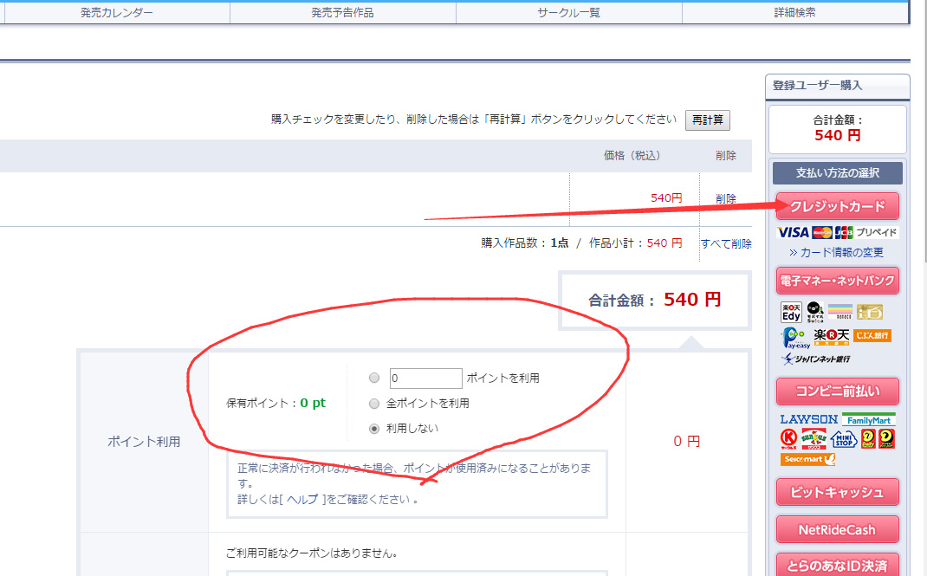Click the 再計算 button
927x576 pixels.
pos(707,120)
